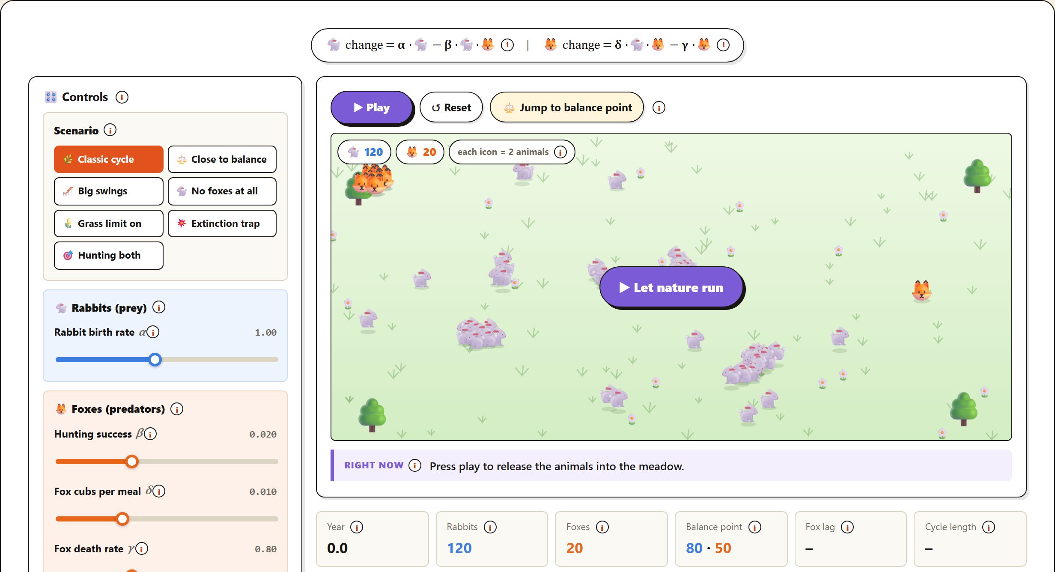Click Let nature run overlay button

click(671, 287)
